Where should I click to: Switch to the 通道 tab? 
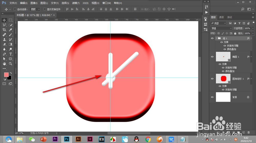pos(221,17)
